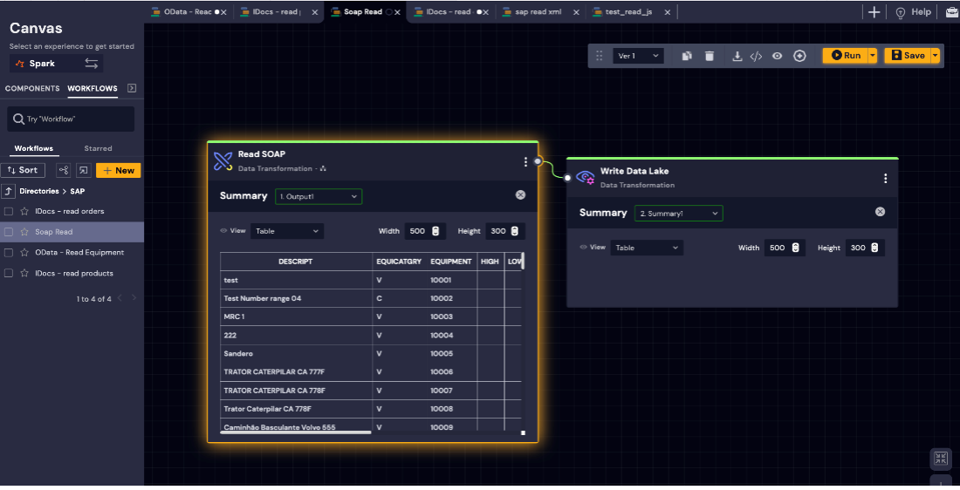Click the copy workflow icon in toolbar
Image resolution: width=960 pixels, height=490 pixels.
(x=687, y=56)
